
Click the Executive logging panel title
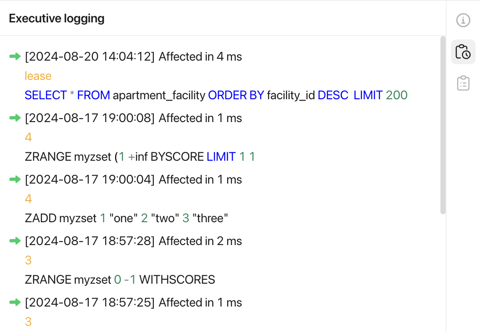57,18
